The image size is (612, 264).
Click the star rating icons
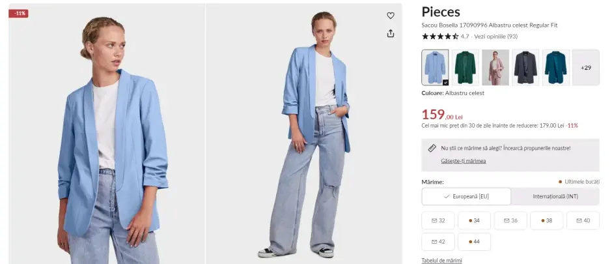click(x=440, y=37)
